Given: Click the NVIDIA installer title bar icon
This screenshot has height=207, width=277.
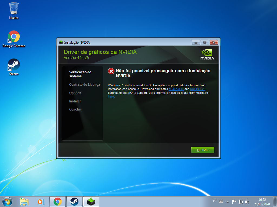Looking at the screenshot, I should 61,42.
